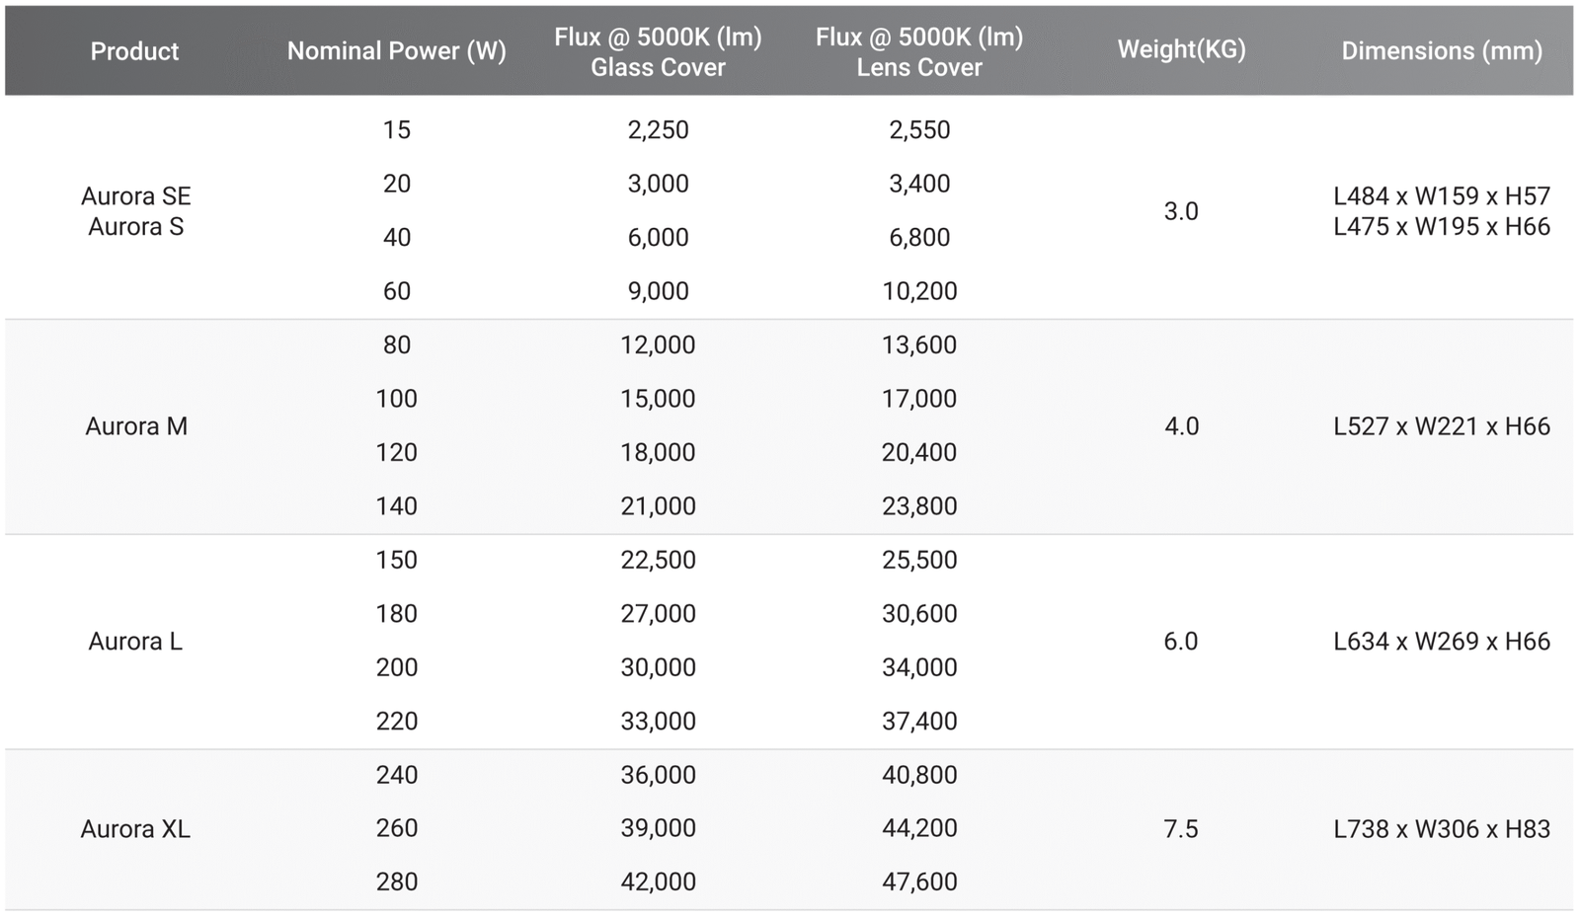
Task: Click the Nominal Power (W) header
Action: pyautogui.click(x=396, y=51)
